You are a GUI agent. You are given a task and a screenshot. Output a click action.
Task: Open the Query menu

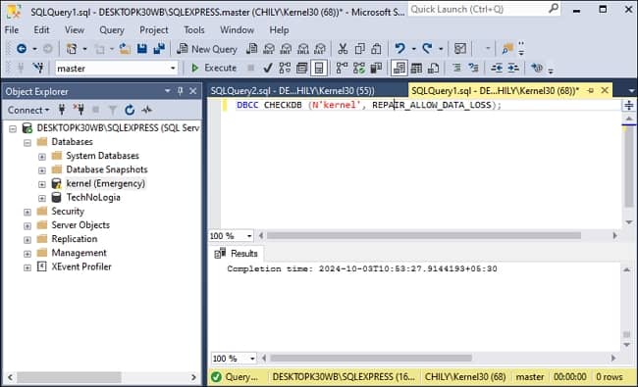click(112, 30)
